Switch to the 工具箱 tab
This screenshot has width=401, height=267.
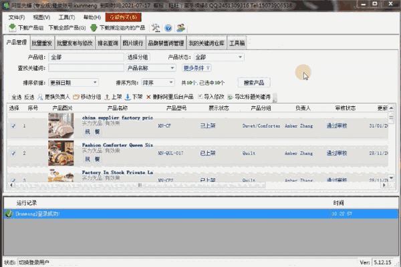(x=237, y=43)
